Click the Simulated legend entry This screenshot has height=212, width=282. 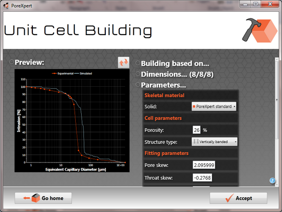[x=83, y=73]
